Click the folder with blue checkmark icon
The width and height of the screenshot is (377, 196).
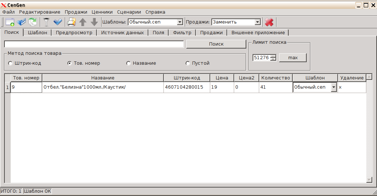(x=21, y=22)
